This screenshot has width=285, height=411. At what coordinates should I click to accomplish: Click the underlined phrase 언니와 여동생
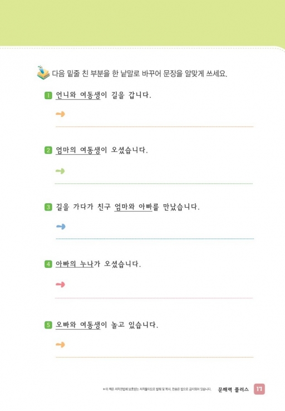pyautogui.click(x=78, y=95)
